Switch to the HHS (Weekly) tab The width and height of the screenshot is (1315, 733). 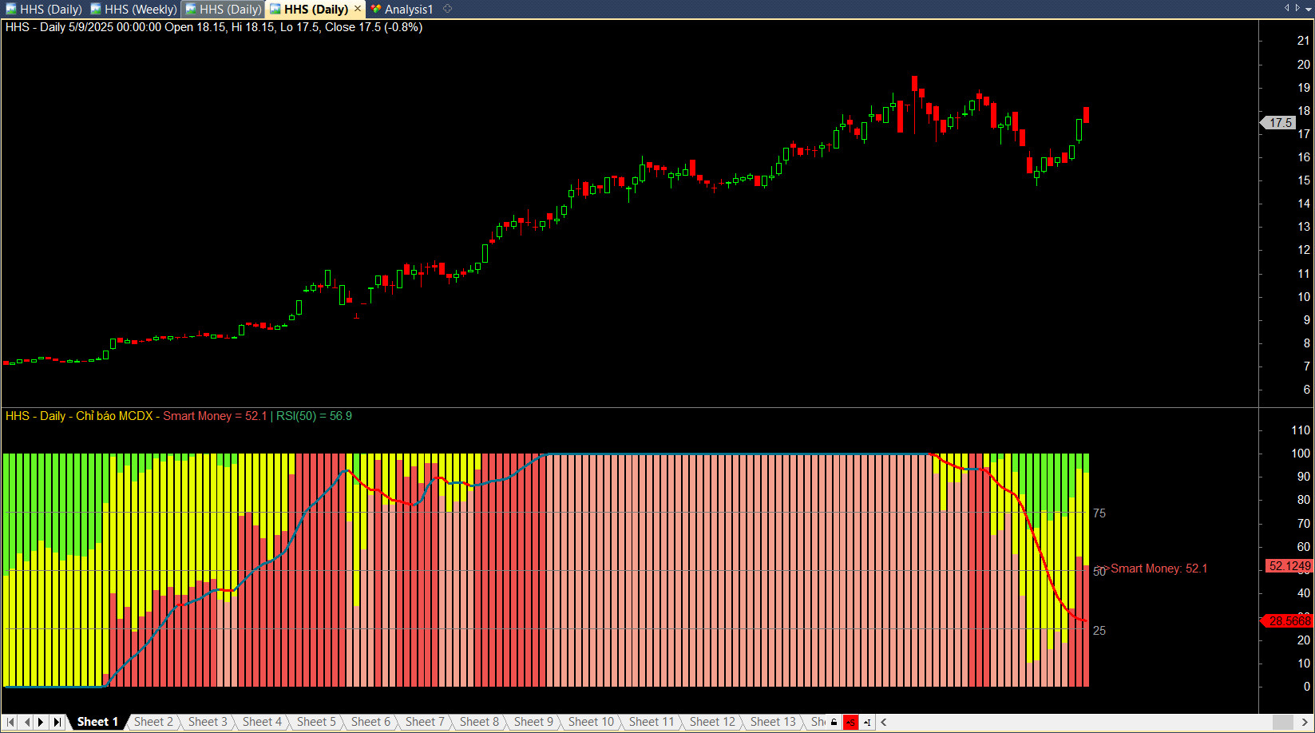tap(133, 9)
